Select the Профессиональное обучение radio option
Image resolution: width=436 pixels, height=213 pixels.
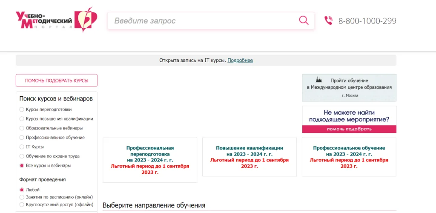[22, 138]
